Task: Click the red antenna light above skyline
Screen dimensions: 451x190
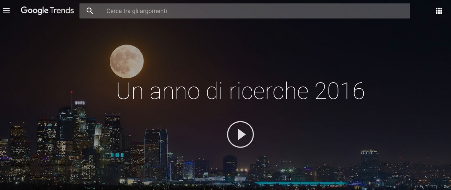Action: 72,92
